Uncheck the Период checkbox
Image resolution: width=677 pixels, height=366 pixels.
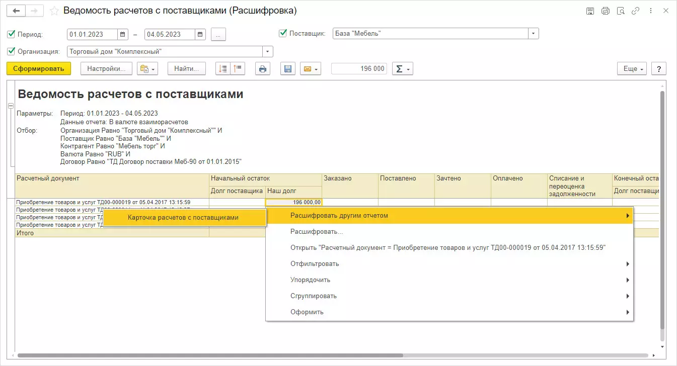click(x=11, y=34)
